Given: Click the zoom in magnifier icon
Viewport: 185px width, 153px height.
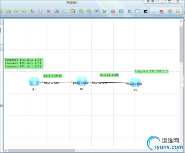Looking at the screenshot, I should pos(81,11).
